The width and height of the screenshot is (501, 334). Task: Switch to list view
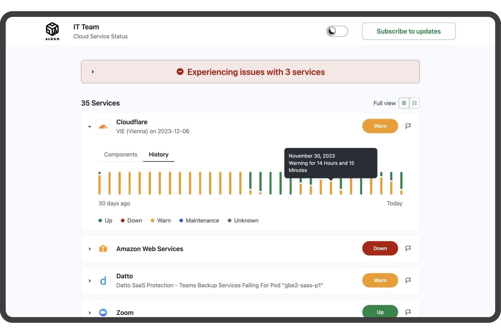click(x=404, y=103)
